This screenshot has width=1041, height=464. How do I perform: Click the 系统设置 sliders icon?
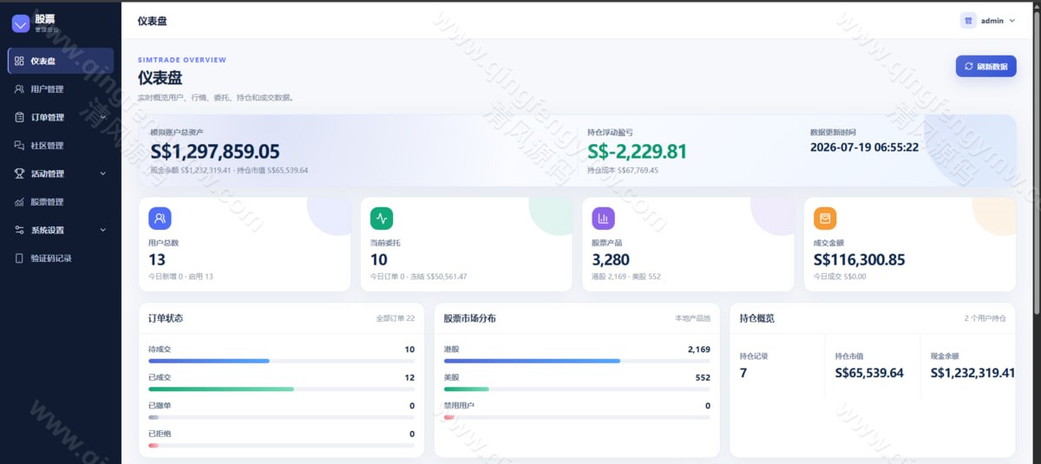pyautogui.click(x=19, y=230)
